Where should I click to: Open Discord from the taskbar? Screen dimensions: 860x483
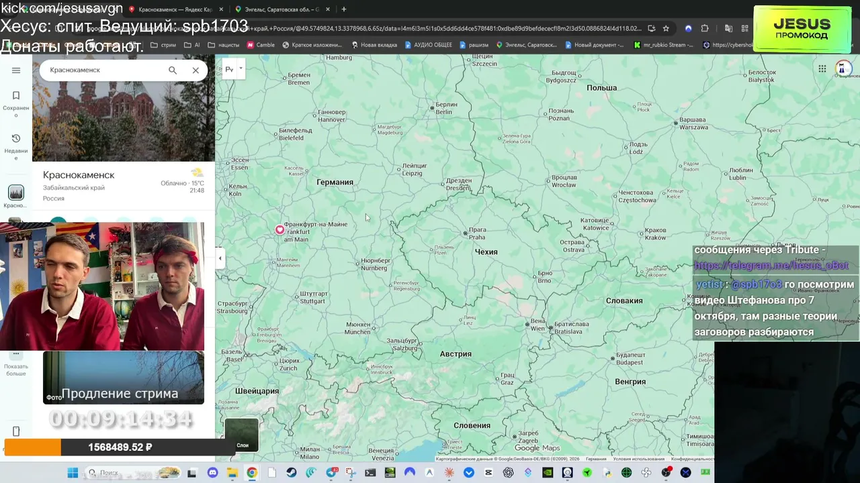212,473
